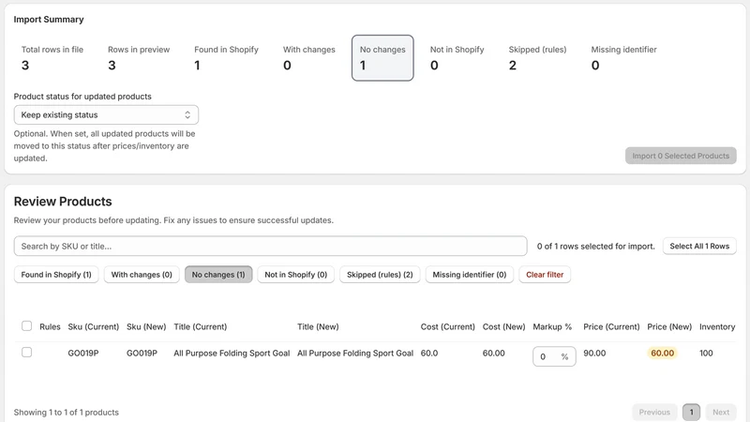Click the Title (Current) column header
Viewport: 750px width, 422px height.
201,326
